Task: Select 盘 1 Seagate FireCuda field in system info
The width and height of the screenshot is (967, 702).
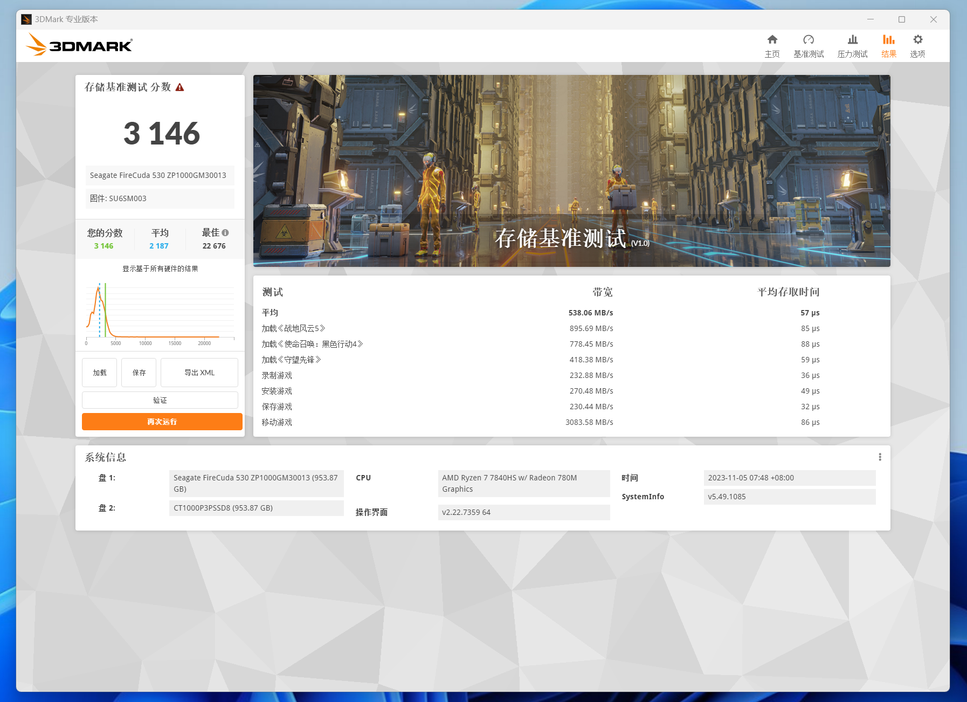Action: [x=257, y=484]
